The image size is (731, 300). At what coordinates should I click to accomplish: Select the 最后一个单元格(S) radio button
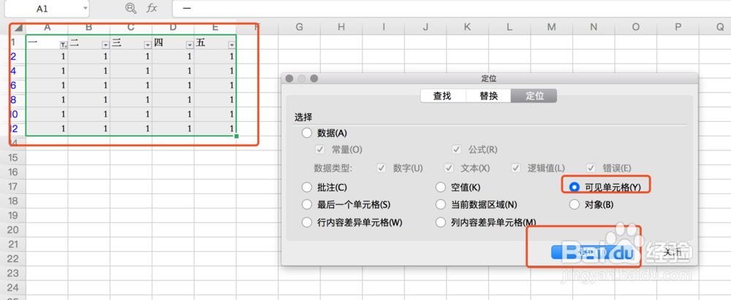pyautogui.click(x=307, y=204)
